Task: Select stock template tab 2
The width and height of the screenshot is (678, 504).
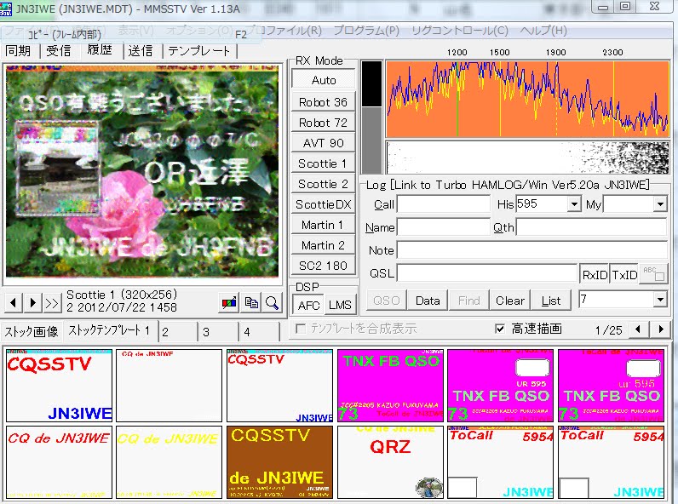Action: [178, 331]
